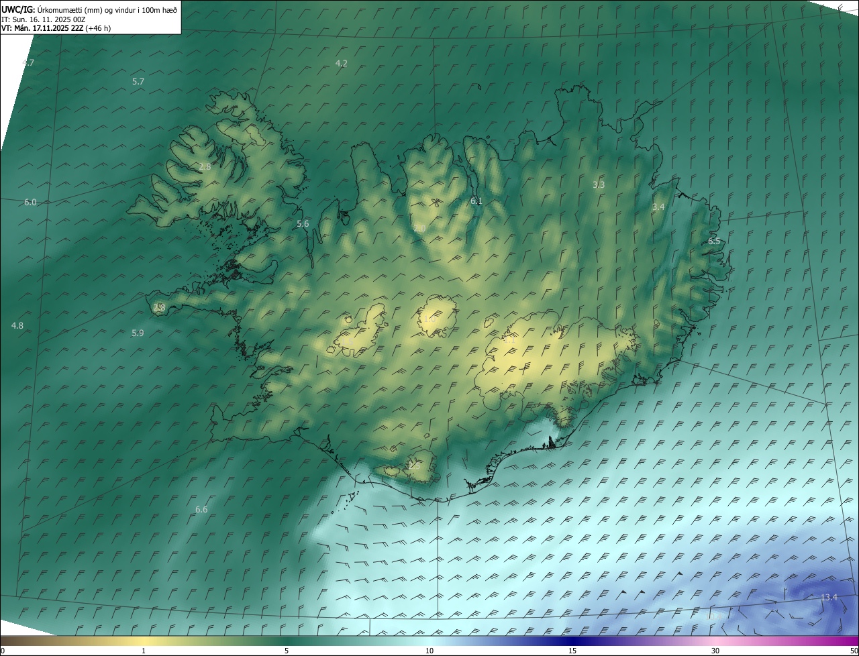859x656 pixels.
Task: Click the "3.4" value near the east coast
Action: point(658,207)
